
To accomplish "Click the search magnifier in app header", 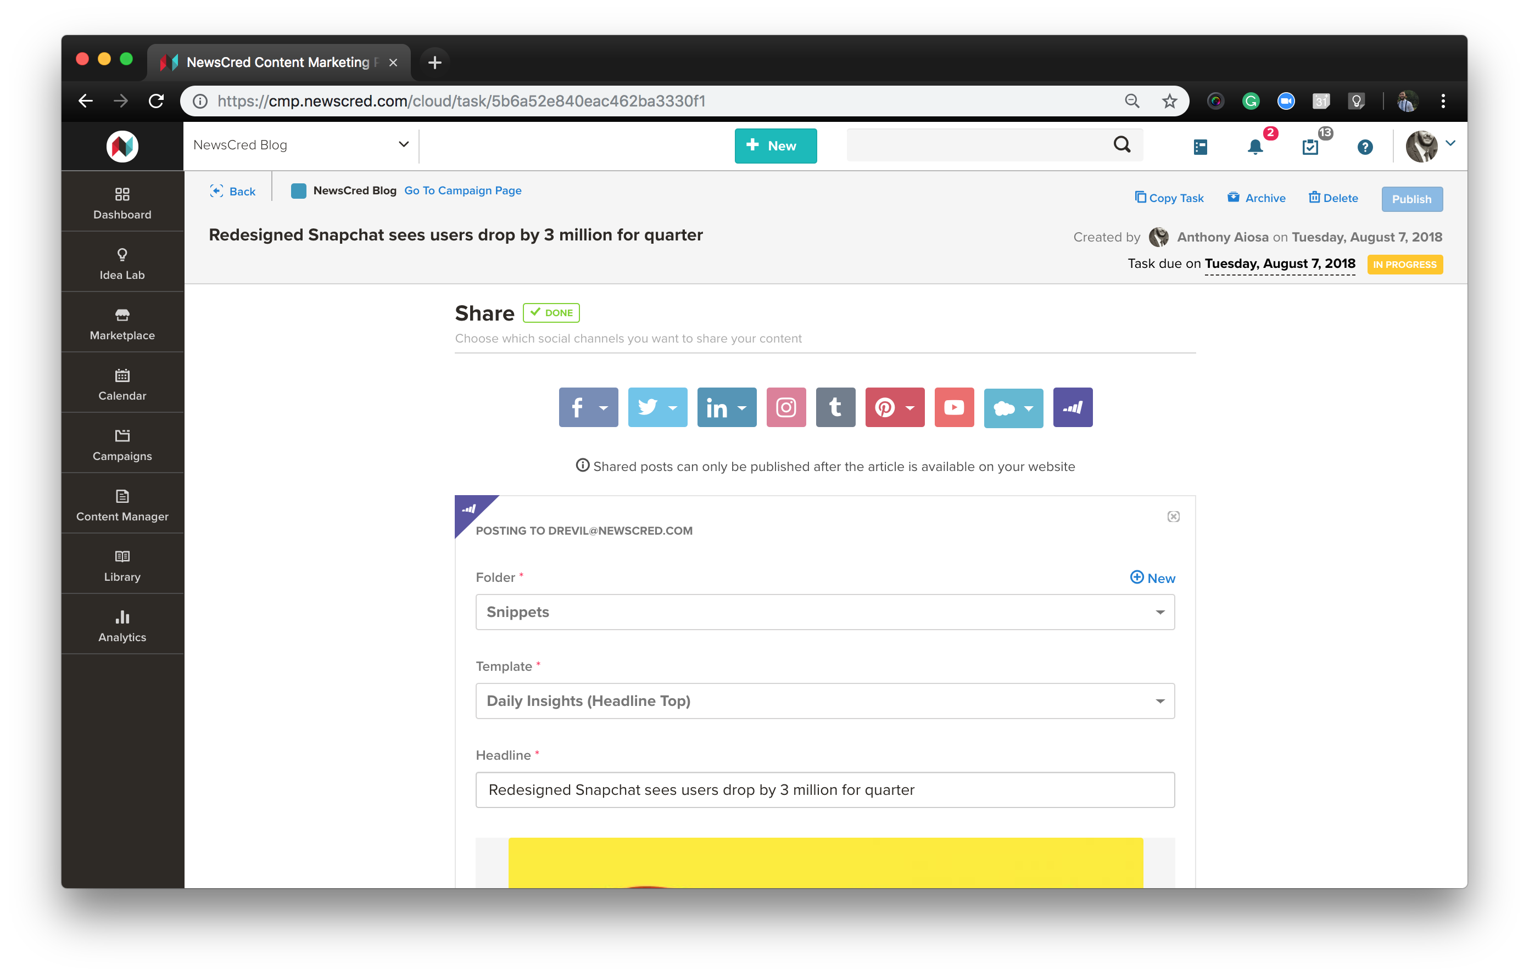I will 1122,145.
